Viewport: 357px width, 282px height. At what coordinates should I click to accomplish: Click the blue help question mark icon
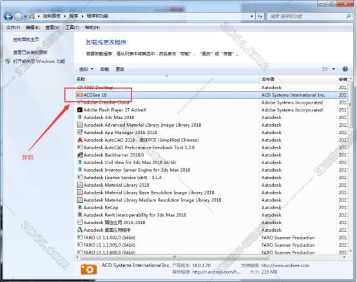tap(345, 69)
